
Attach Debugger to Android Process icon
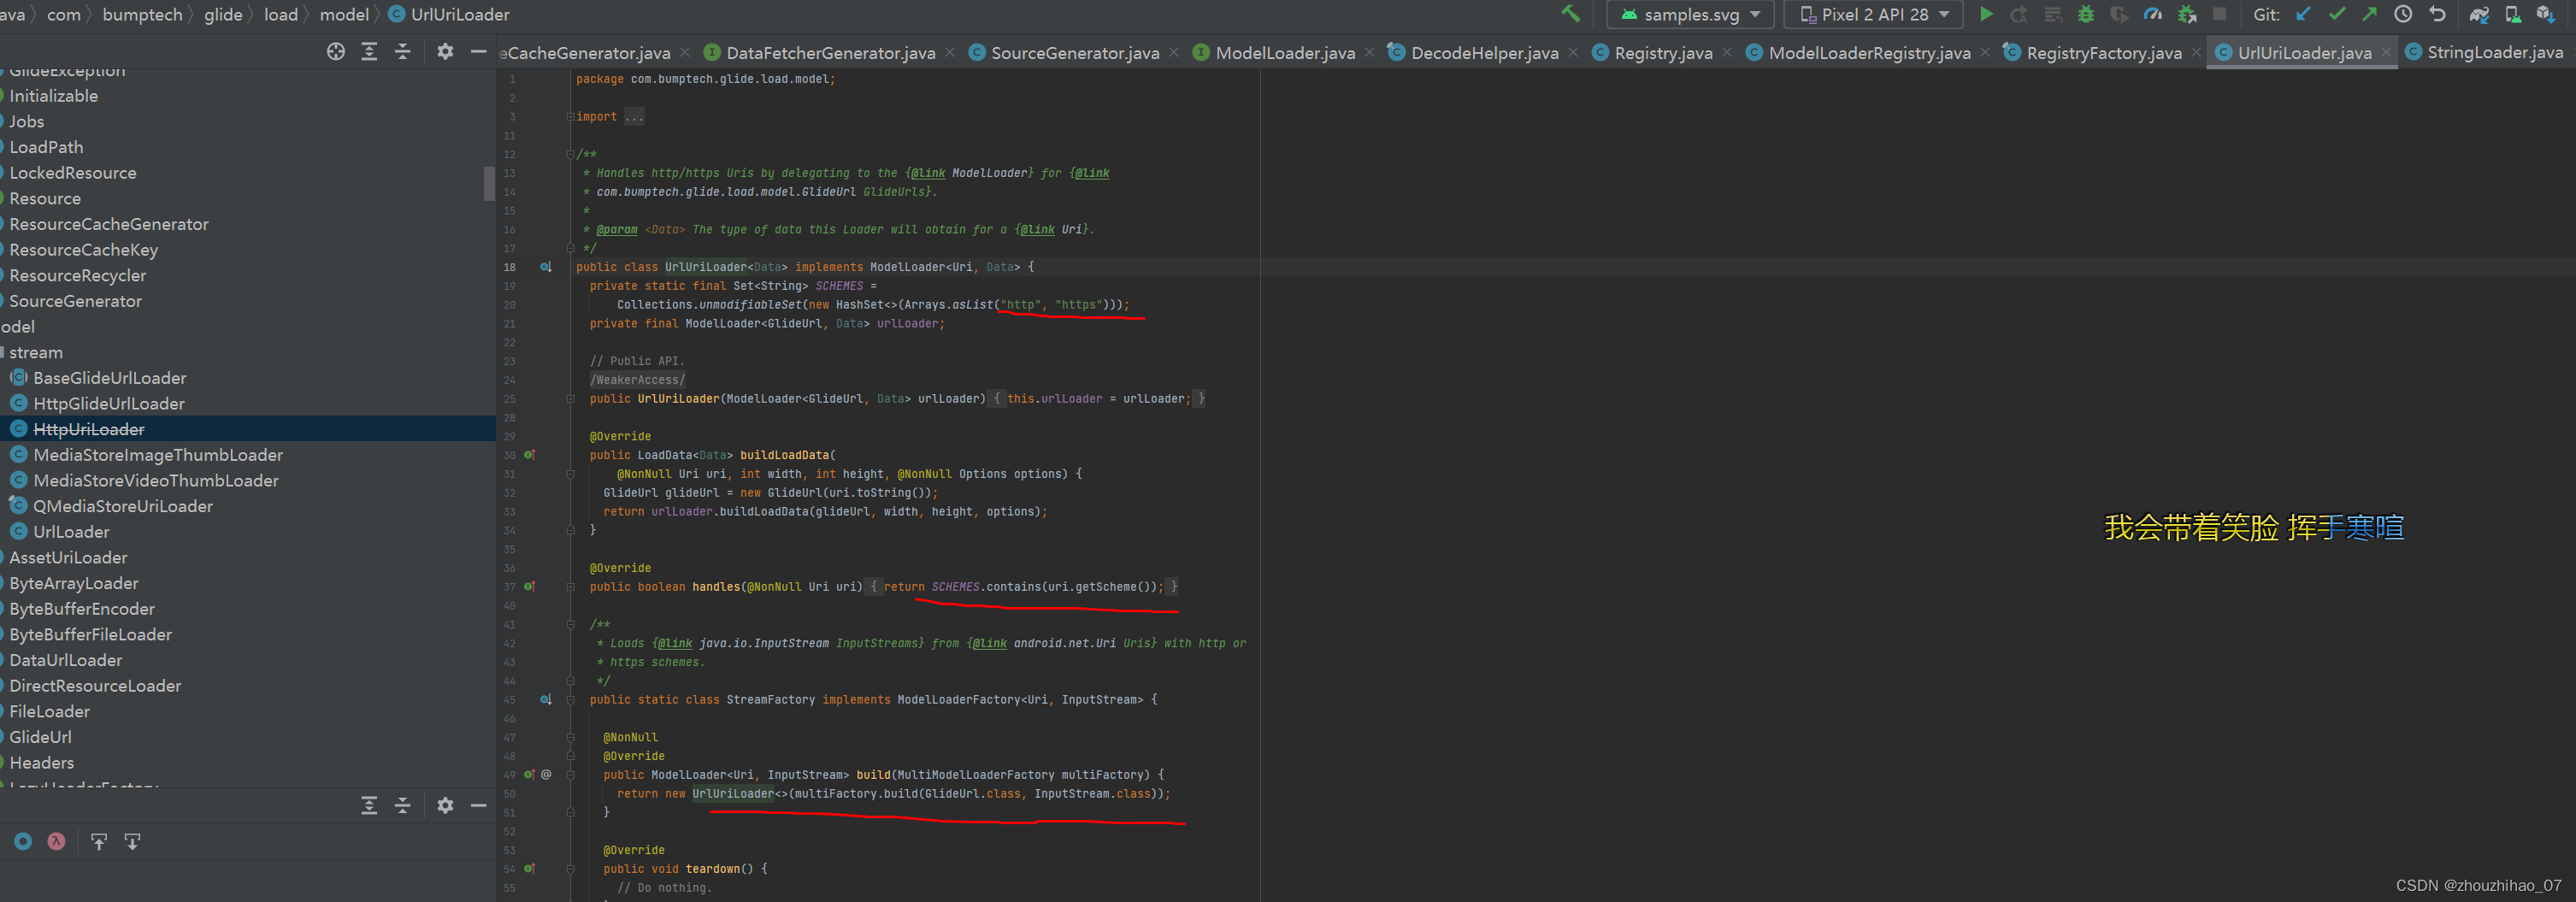point(2187,14)
